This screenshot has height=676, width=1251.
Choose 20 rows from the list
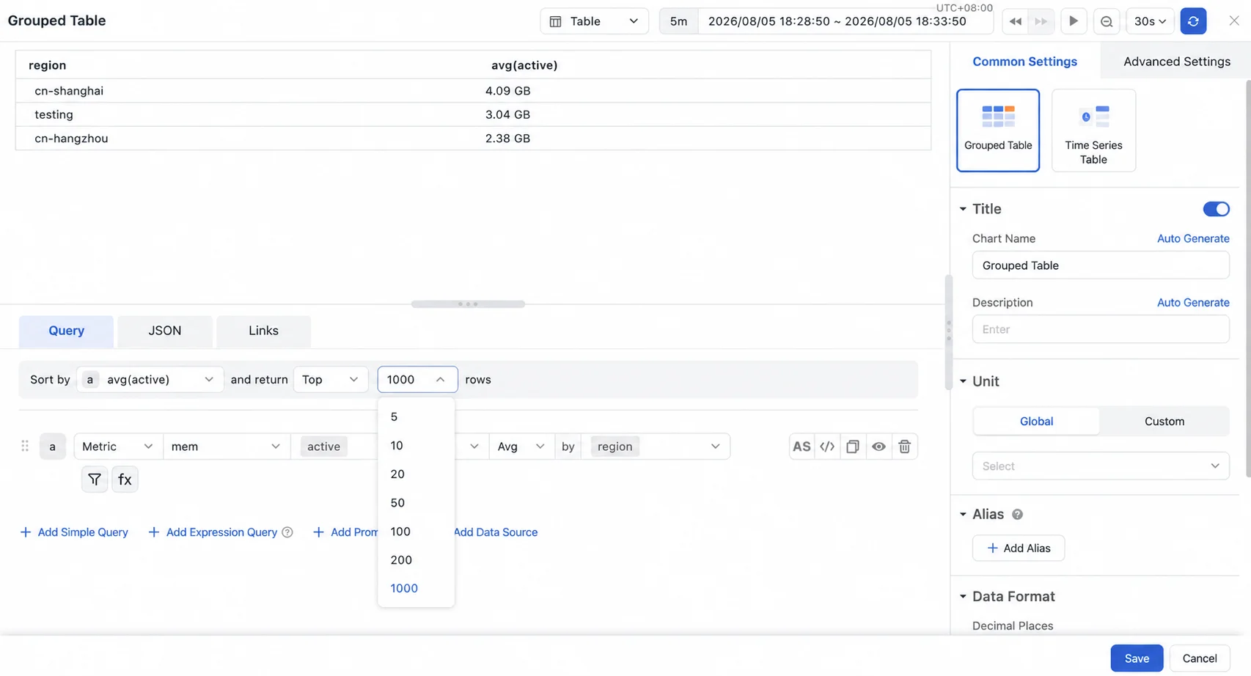[x=416, y=474]
